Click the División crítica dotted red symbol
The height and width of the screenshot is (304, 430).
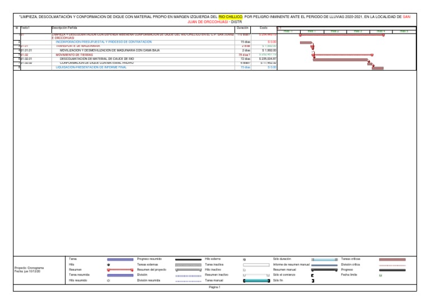(392, 265)
